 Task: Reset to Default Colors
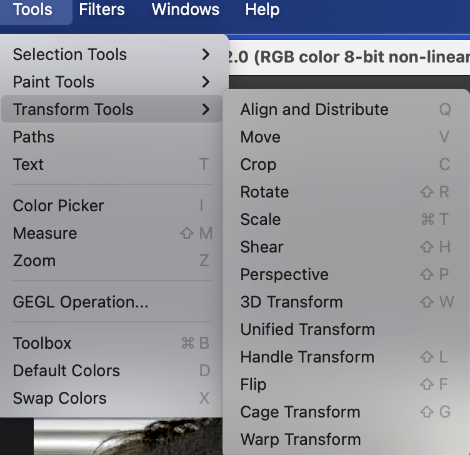click(66, 371)
